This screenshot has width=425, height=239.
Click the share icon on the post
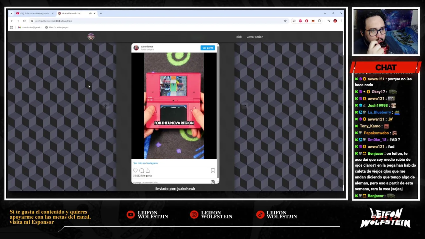pyautogui.click(x=148, y=171)
